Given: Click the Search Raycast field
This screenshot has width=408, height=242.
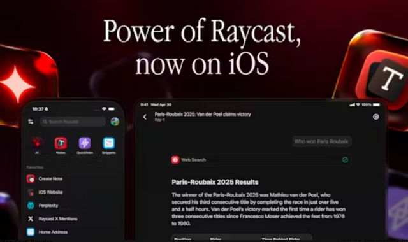Looking at the screenshot, I should tap(73, 122).
